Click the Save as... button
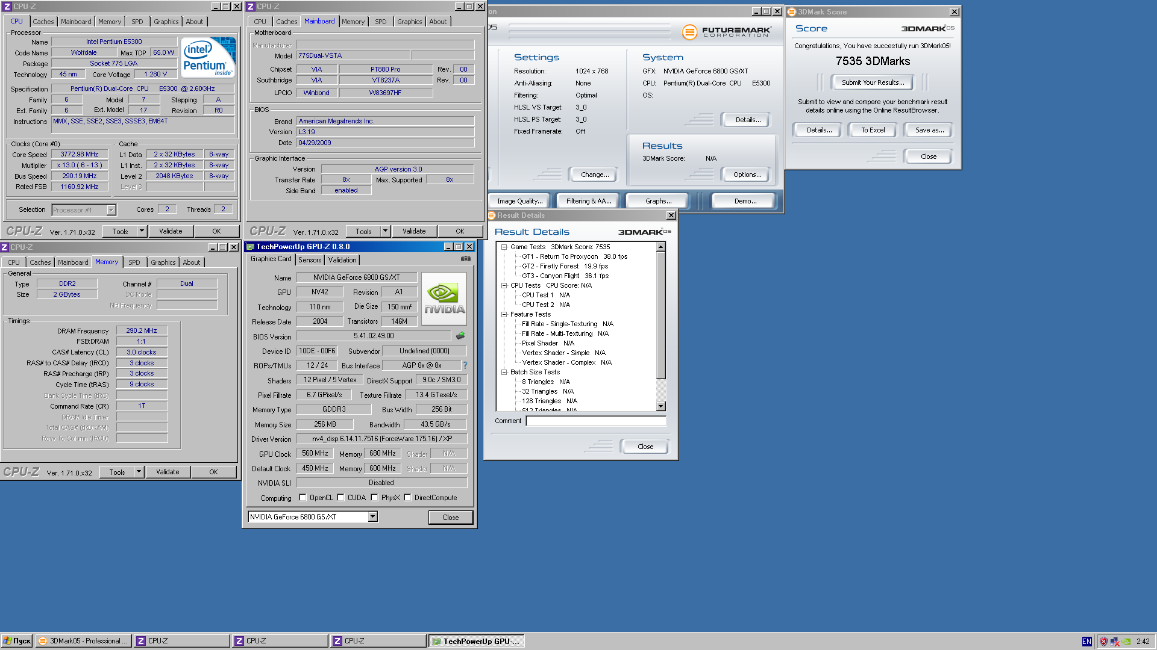Image resolution: width=1157 pixels, height=650 pixels. point(929,130)
